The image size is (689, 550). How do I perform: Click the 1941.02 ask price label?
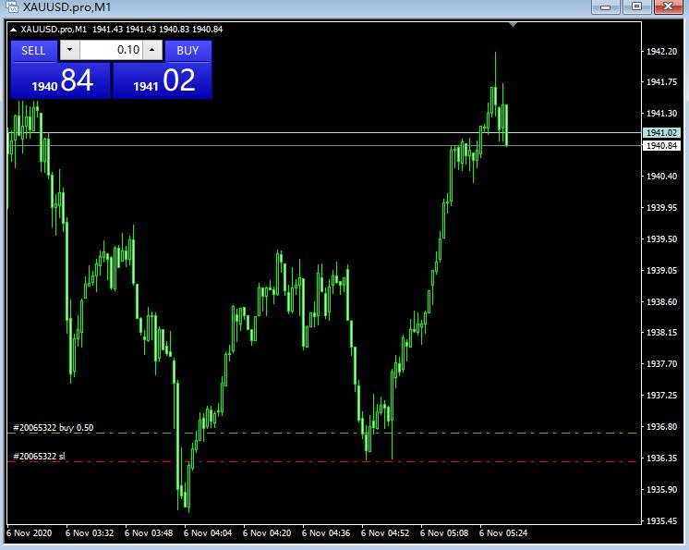click(x=661, y=133)
